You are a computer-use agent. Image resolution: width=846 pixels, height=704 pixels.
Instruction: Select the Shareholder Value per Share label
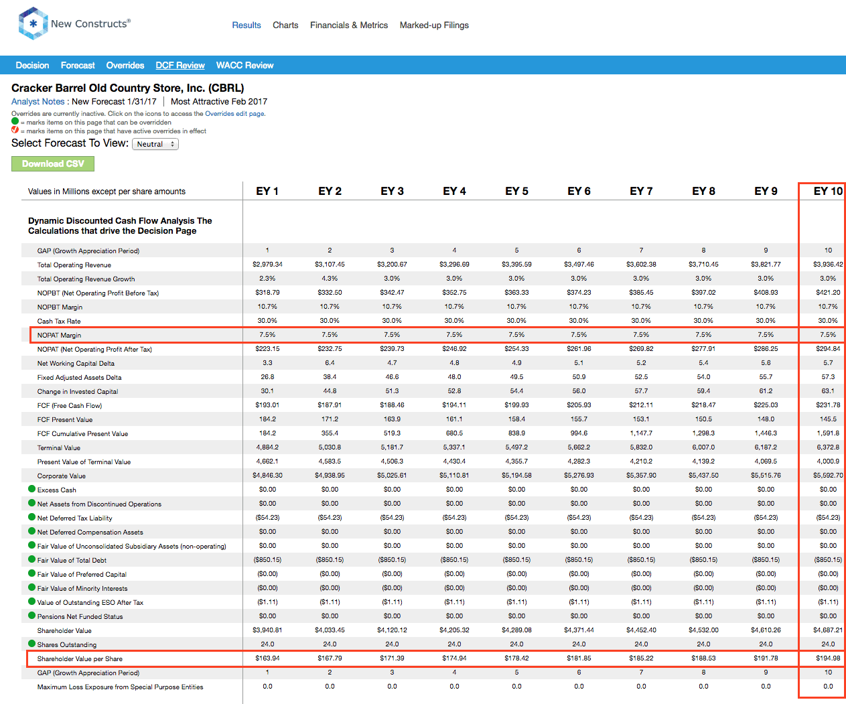80,659
